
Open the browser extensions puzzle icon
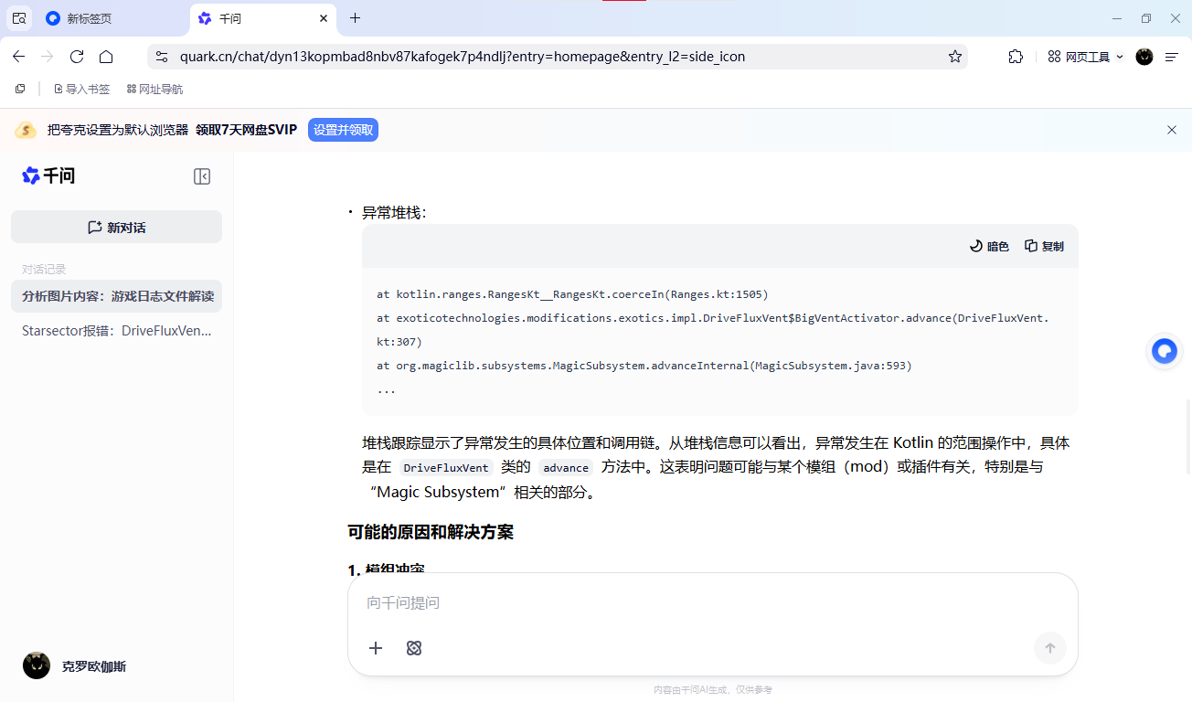[x=1016, y=57]
